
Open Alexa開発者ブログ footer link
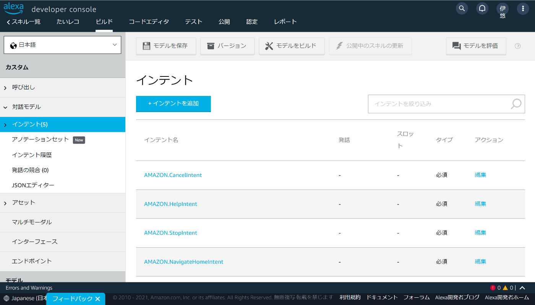(457, 297)
